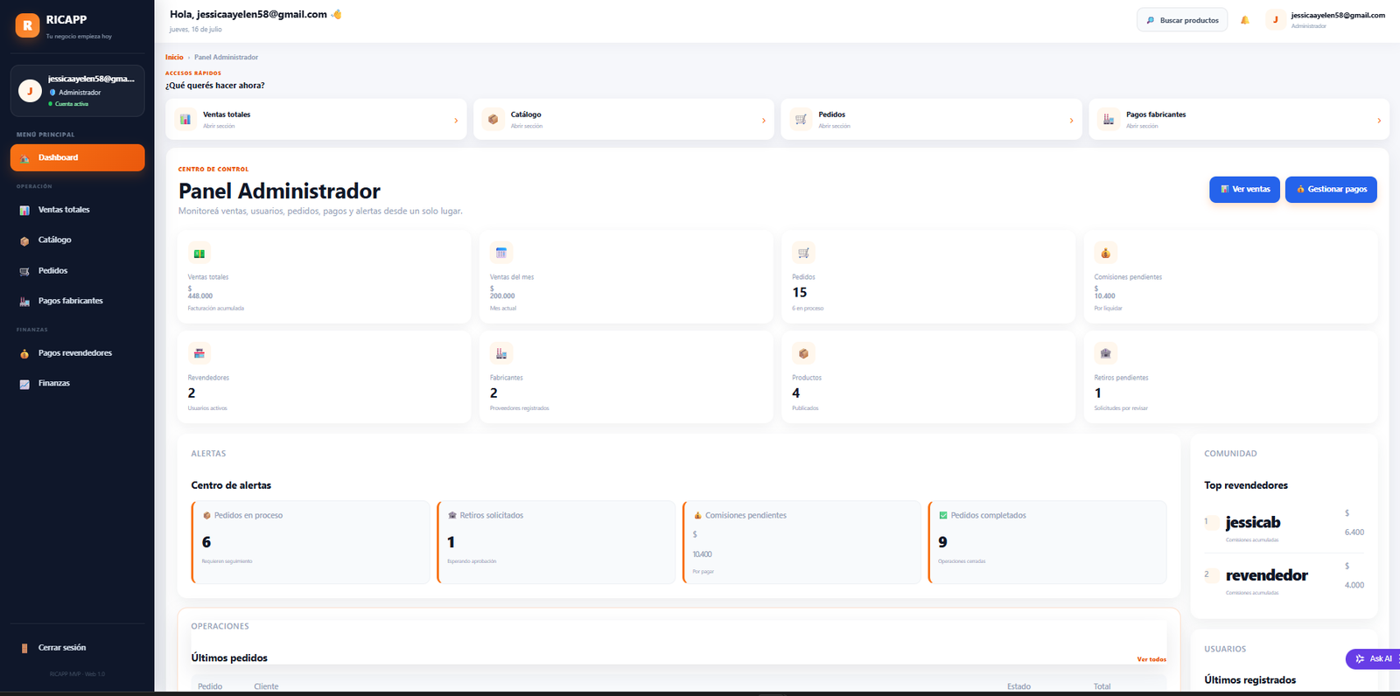
Task: Click the Ventas del mes calendar icon
Action: click(501, 253)
